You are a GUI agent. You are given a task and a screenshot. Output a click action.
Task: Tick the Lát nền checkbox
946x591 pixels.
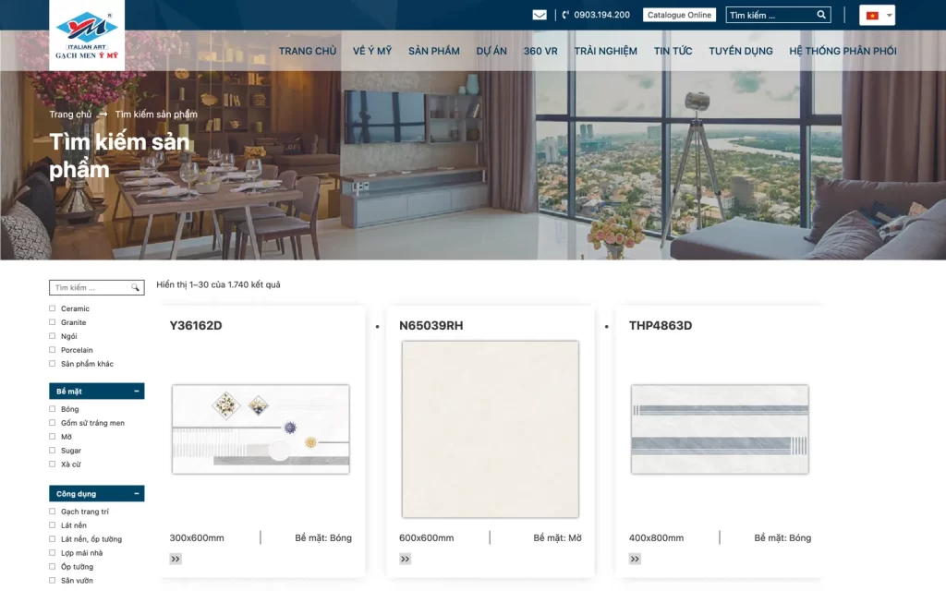(x=52, y=525)
